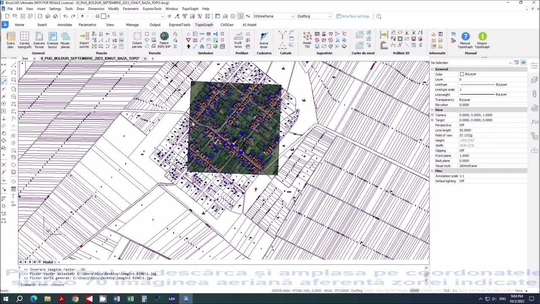
Task: Disable ESNAP in status bar
Action: coord(414,290)
